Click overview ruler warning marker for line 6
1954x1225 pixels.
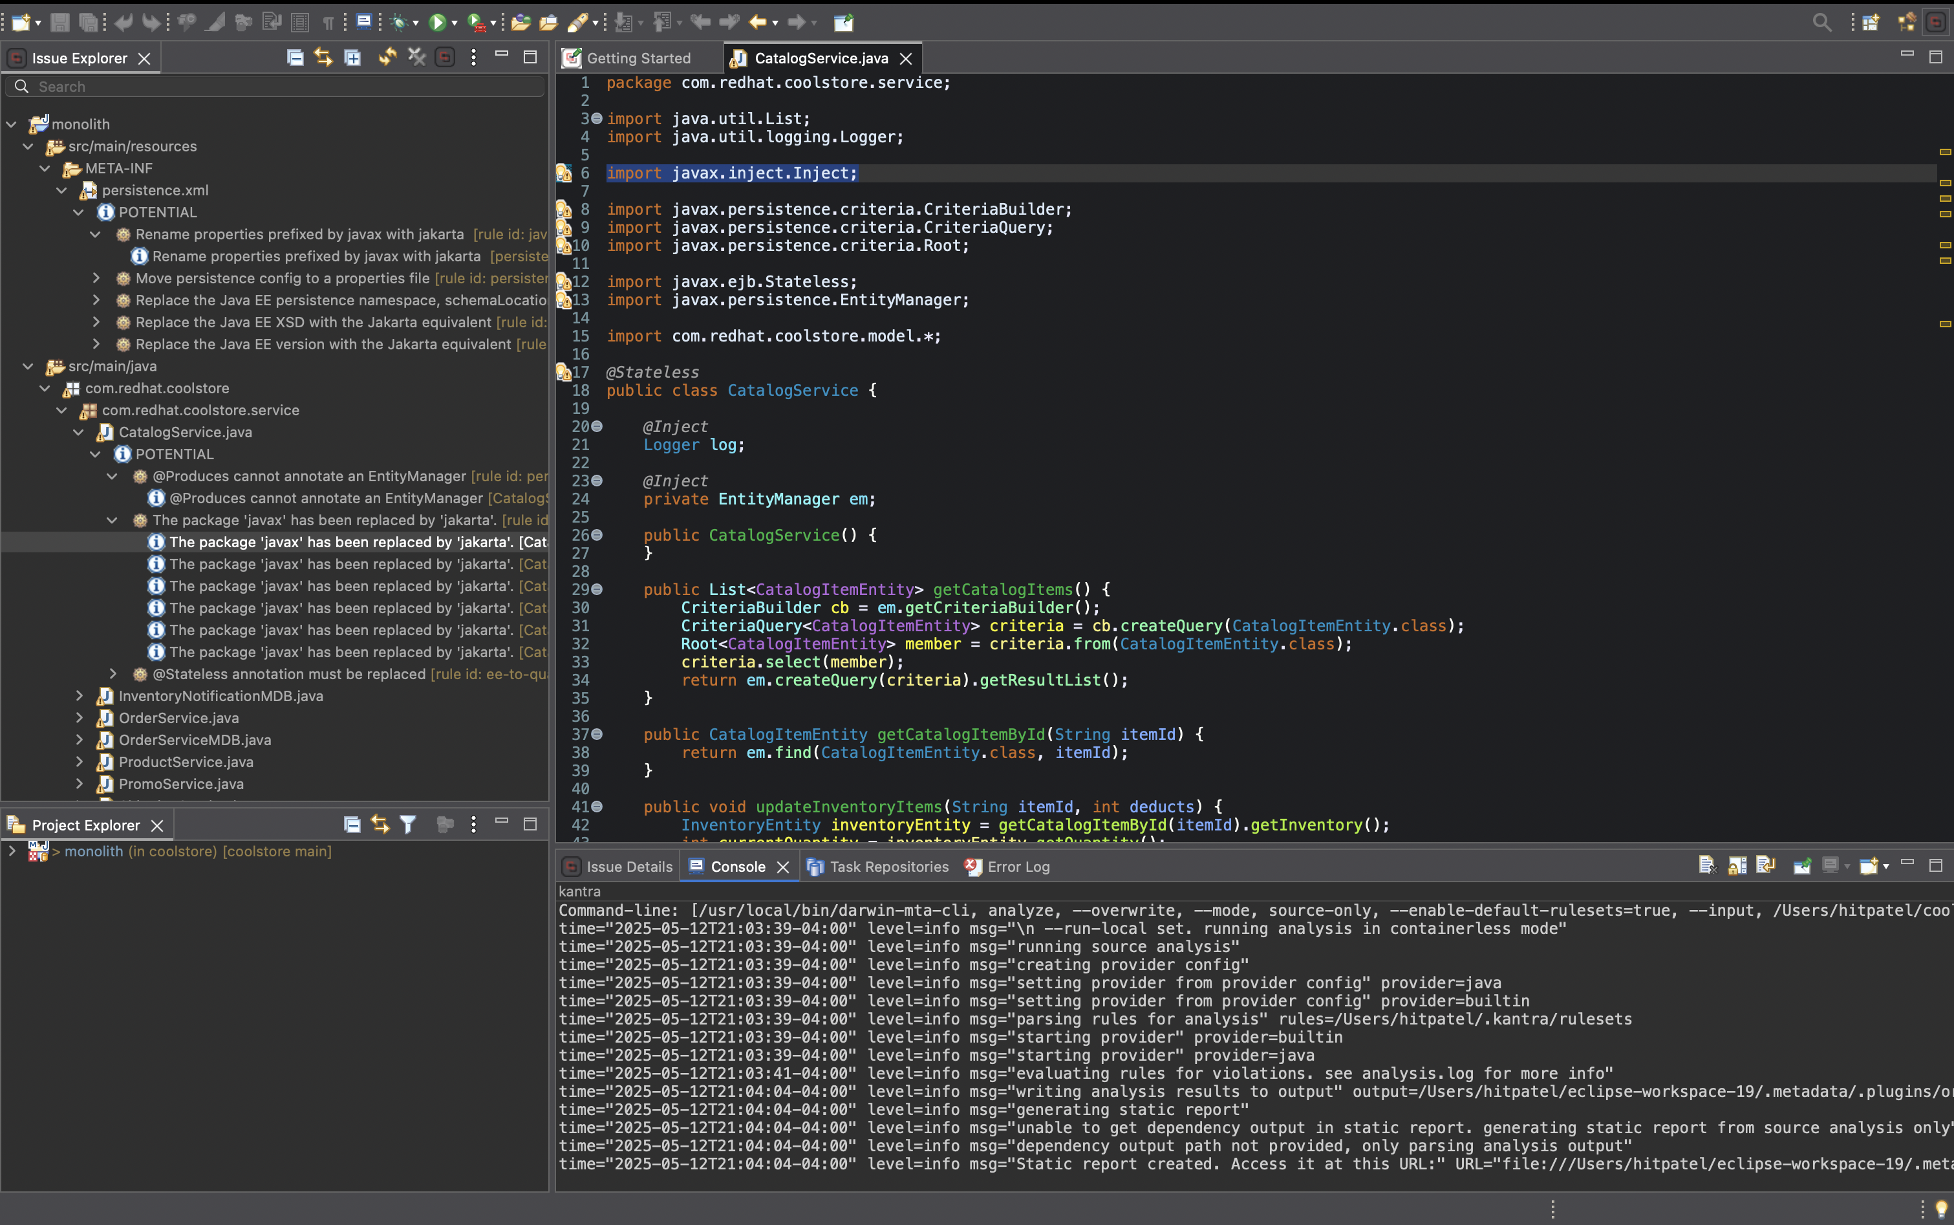point(1944,152)
